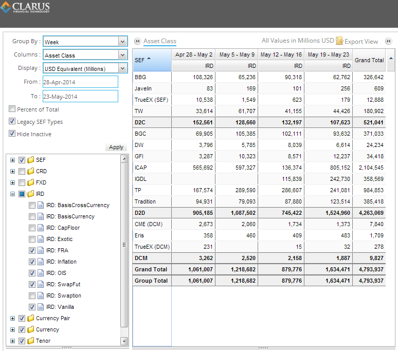Click the Tenor folder icon

pos(30,341)
